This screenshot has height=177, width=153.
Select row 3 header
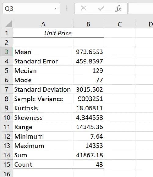click(7, 52)
